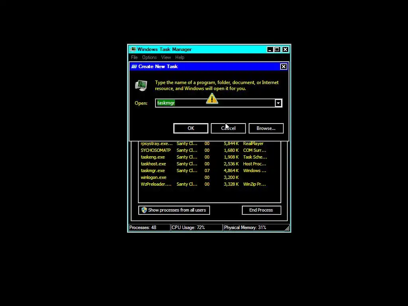Open the Help menu
This screenshot has width=408, height=306.
click(x=180, y=57)
